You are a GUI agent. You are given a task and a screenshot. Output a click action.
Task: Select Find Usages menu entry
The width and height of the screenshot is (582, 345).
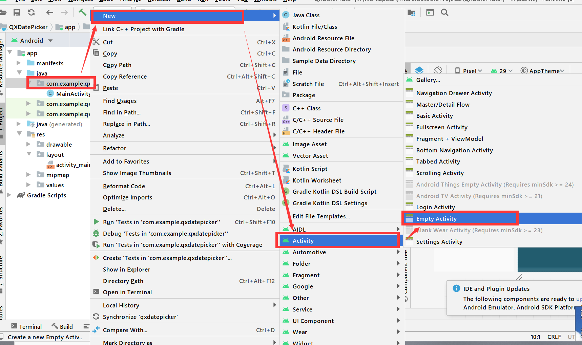tap(185, 101)
